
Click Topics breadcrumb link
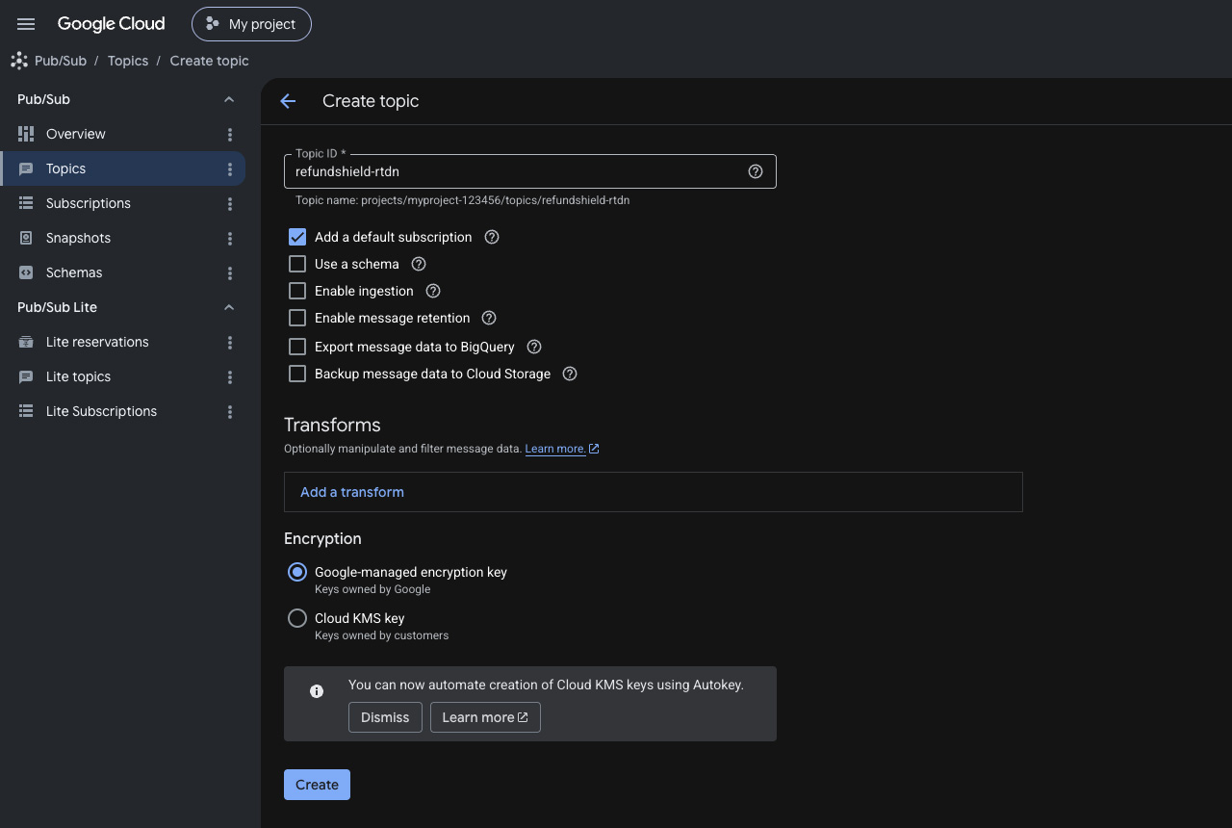(128, 61)
